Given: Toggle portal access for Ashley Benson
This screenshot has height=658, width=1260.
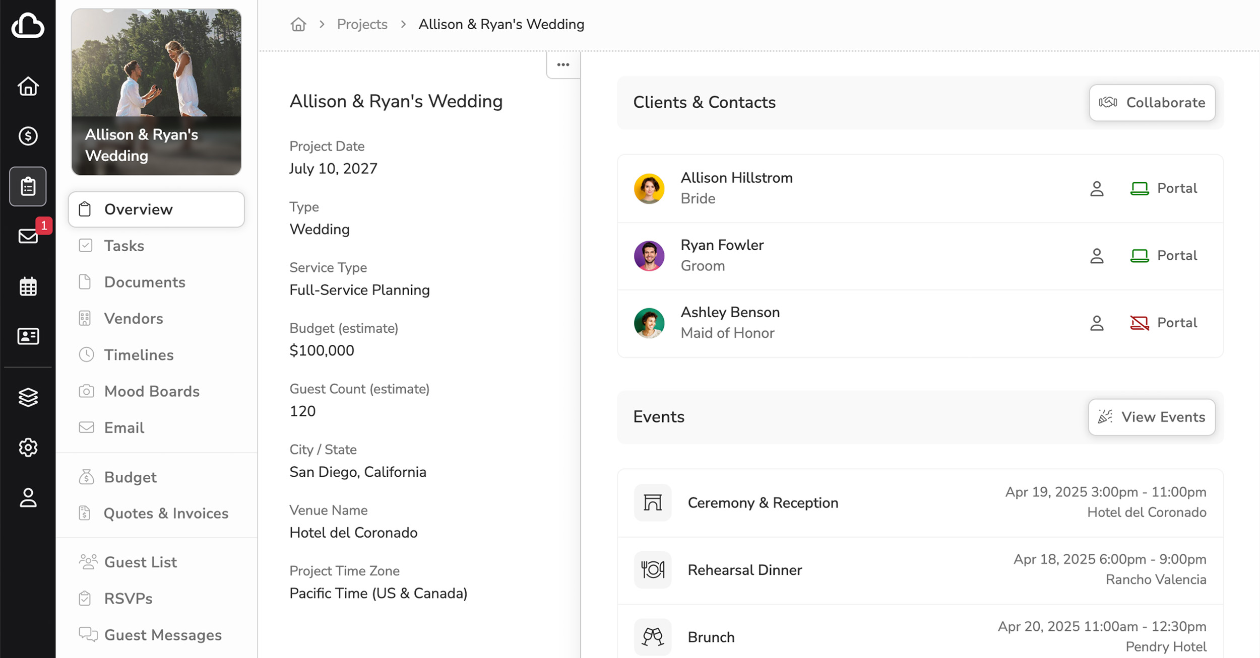Looking at the screenshot, I should [1163, 323].
